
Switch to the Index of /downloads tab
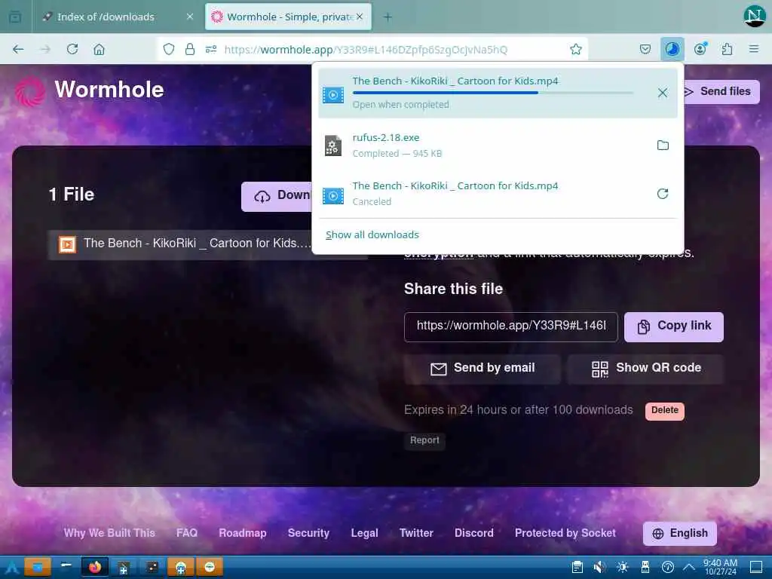pyautogui.click(x=117, y=17)
